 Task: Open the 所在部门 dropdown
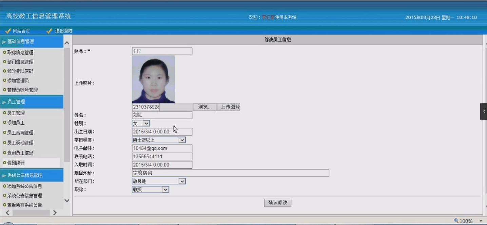pos(159,181)
